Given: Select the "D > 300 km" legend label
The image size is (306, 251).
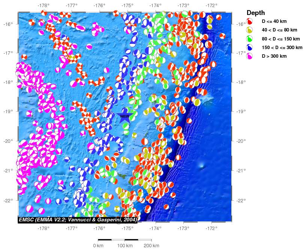Looking at the screenshot, I should [274, 56].
